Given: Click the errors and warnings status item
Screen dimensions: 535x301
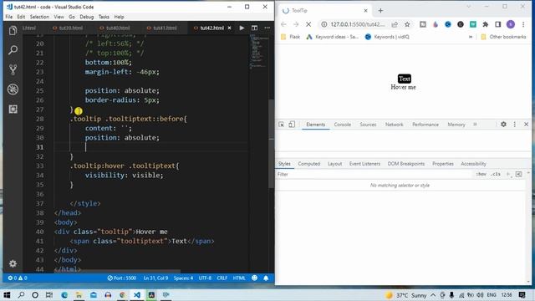Looking at the screenshot, I should [18, 278].
